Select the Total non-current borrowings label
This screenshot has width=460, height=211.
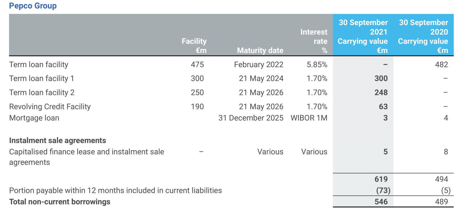tap(60, 202)
